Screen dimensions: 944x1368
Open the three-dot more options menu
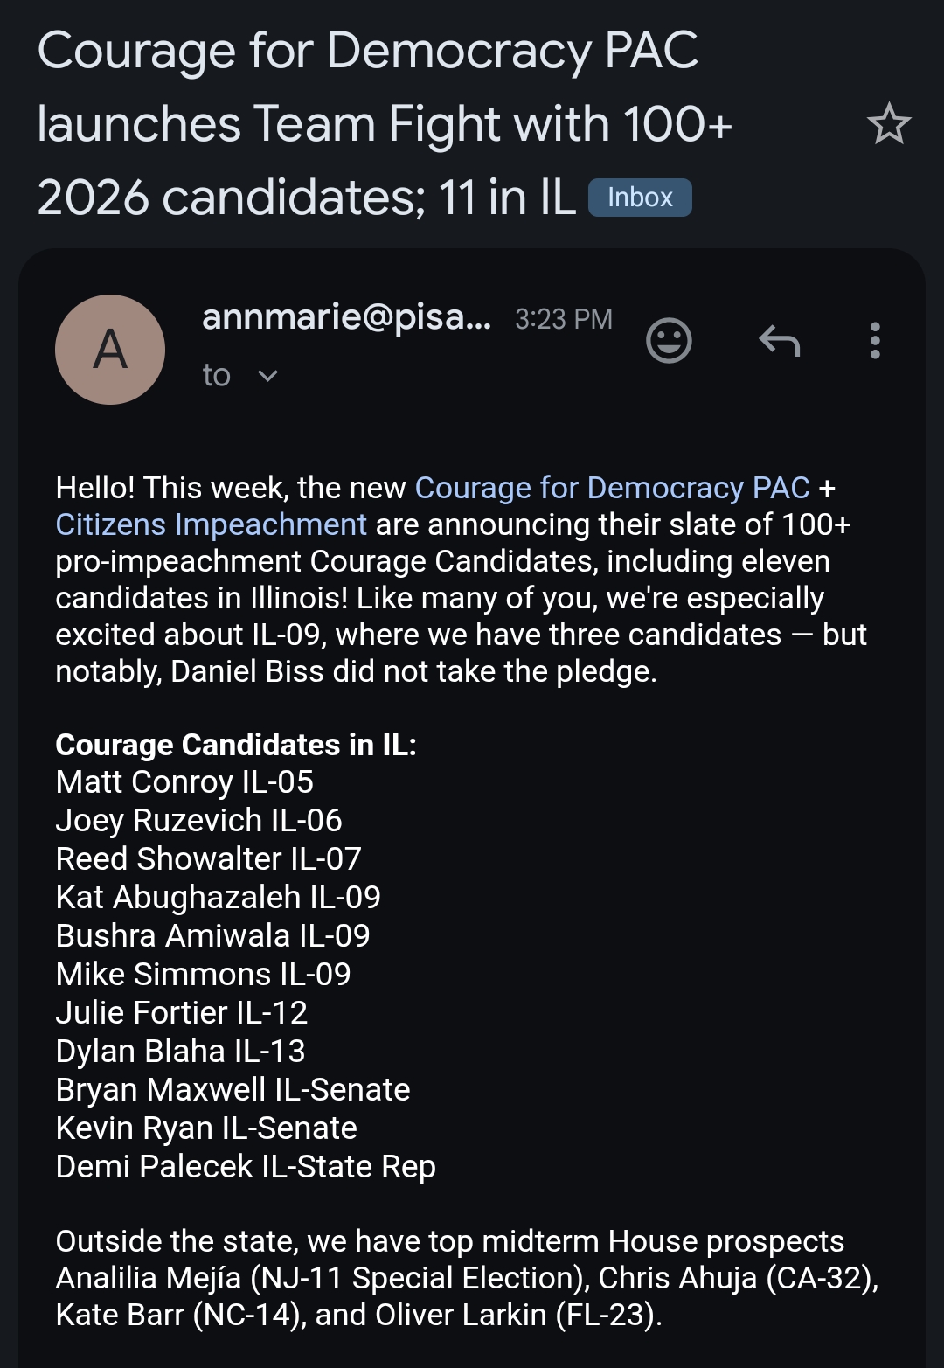(875, 340)
